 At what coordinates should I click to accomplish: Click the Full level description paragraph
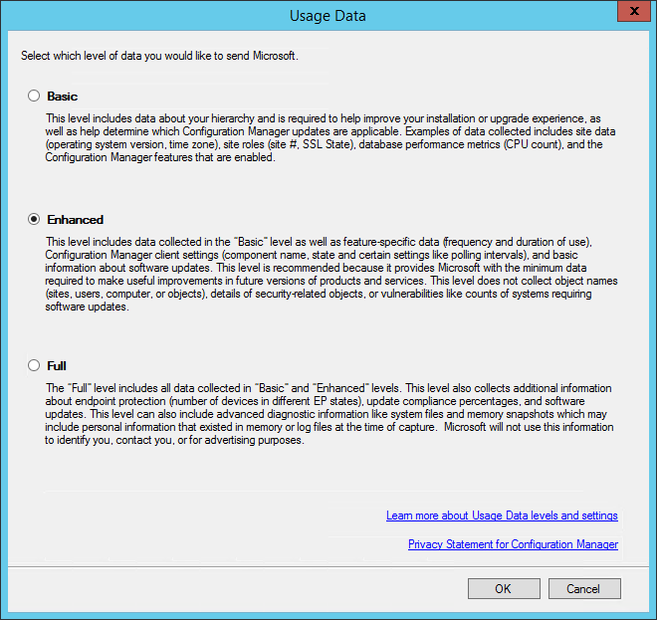(x=329, y=414)
